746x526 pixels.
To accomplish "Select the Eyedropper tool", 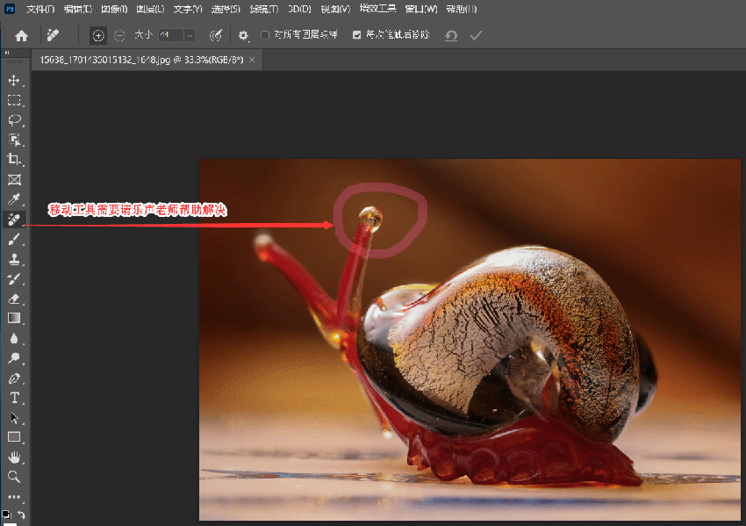I will pyautogui.click(x=14, y=199).
